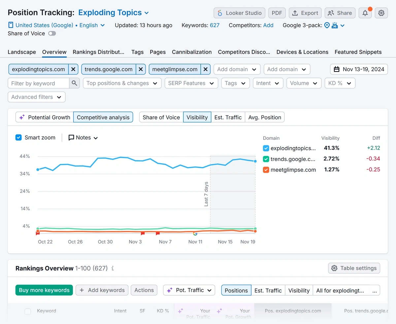396x324 pixels.
Task: Open Top positions & changes dropdown
Action: 122,83
